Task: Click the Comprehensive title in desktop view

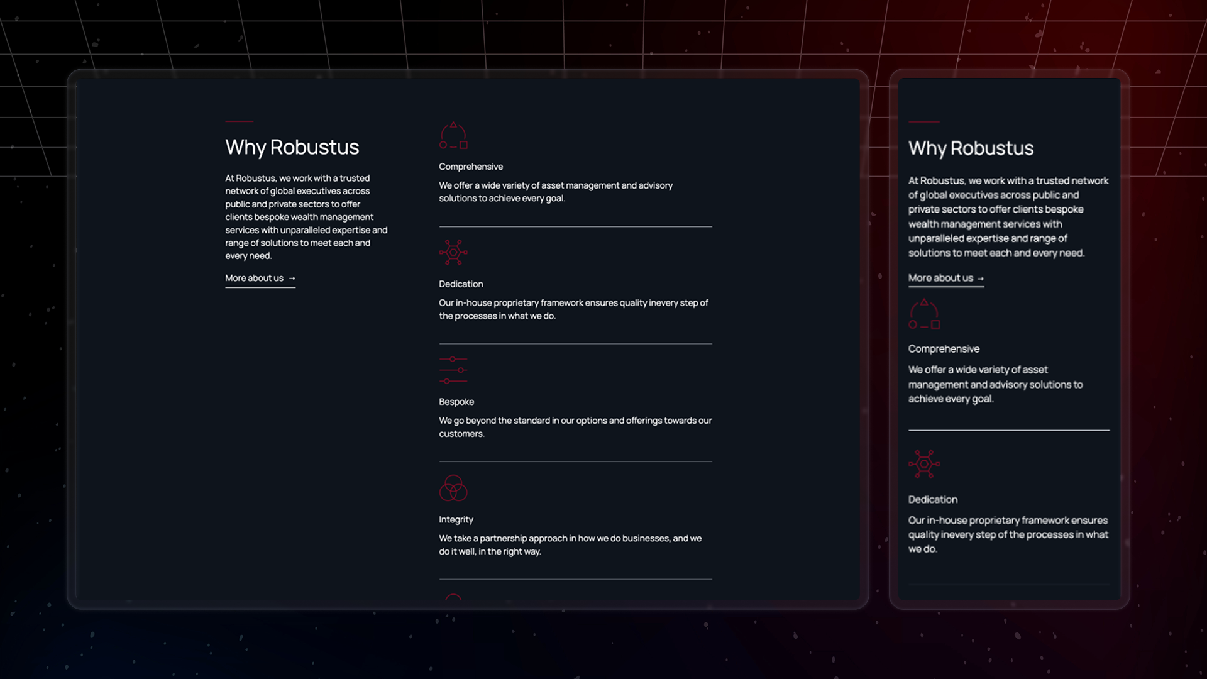Action: click(x=470, y=167)
